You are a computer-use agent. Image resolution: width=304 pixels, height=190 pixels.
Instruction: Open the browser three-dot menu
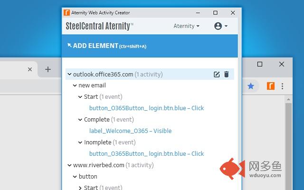tap(283, 86)
